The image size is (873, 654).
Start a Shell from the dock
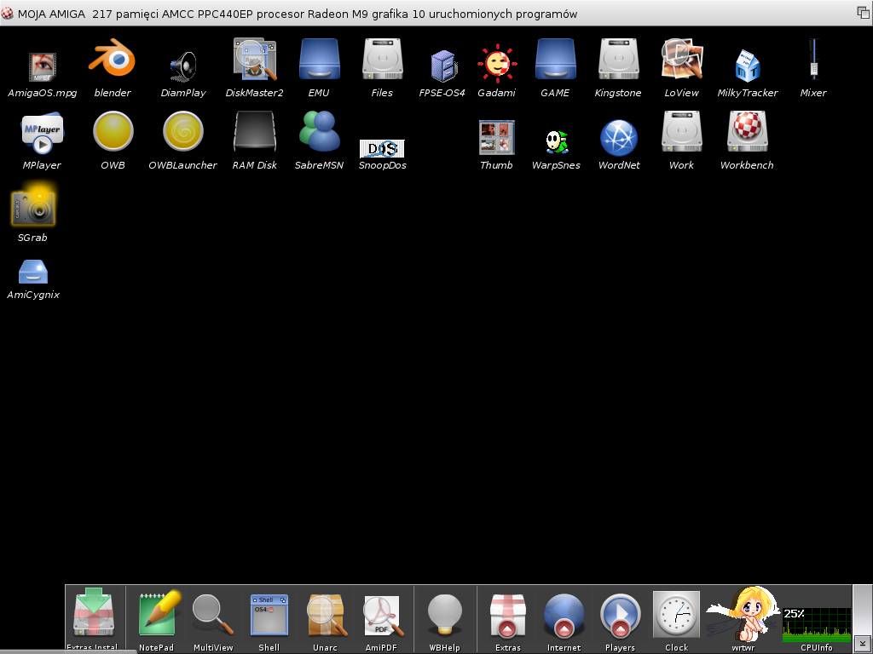tap(269, 615)
